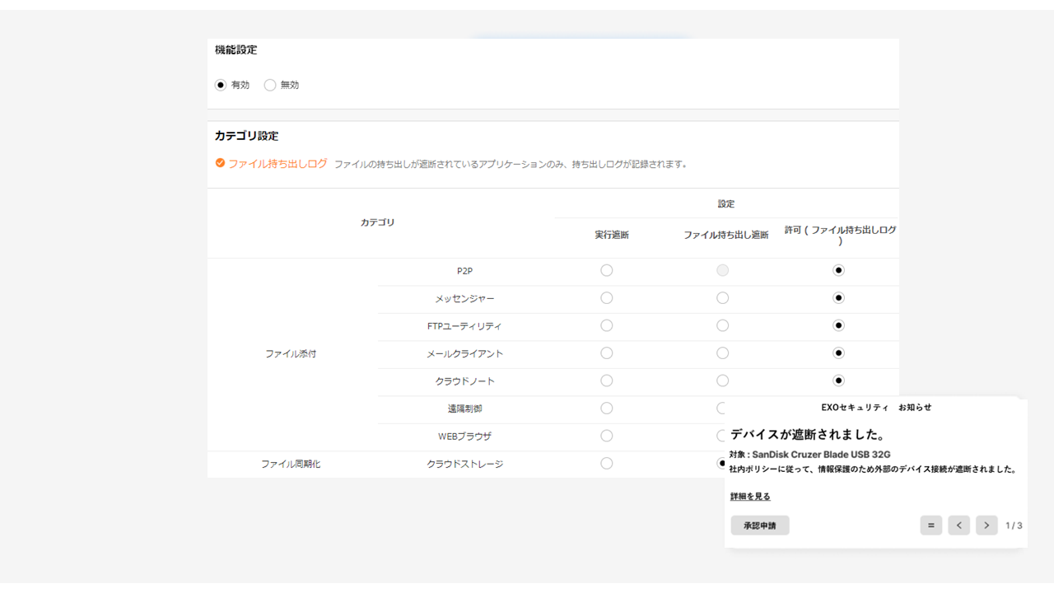This screenshot has height=593, width=1054.
Task: Set FTPユーティリティ to 実行遮断
Action: click(607, 325)
